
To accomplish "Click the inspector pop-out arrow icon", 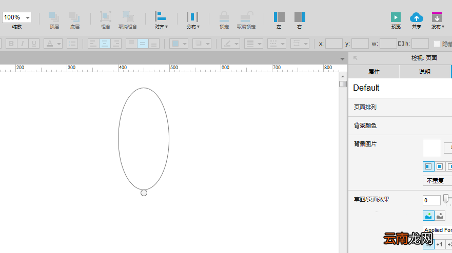I will (355, 58).
